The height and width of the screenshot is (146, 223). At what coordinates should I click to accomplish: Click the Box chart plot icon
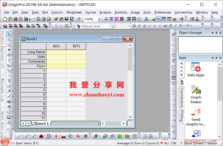coord(56,136)
